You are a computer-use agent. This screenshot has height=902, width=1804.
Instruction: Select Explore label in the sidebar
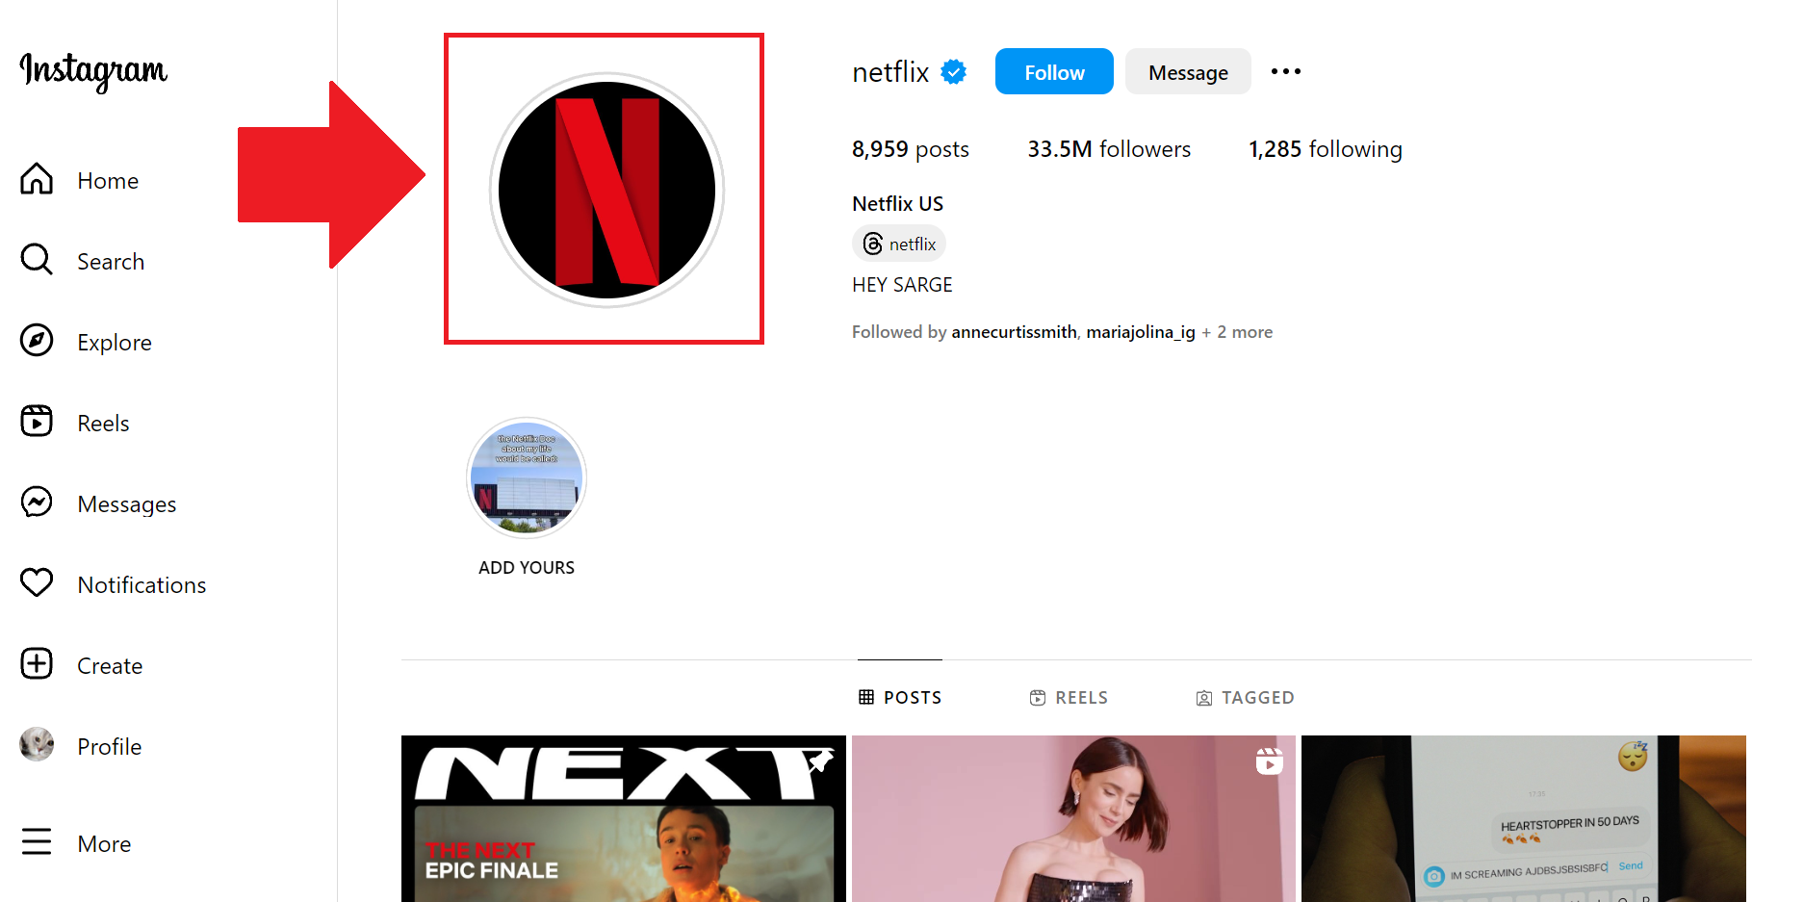coord(115,343)
